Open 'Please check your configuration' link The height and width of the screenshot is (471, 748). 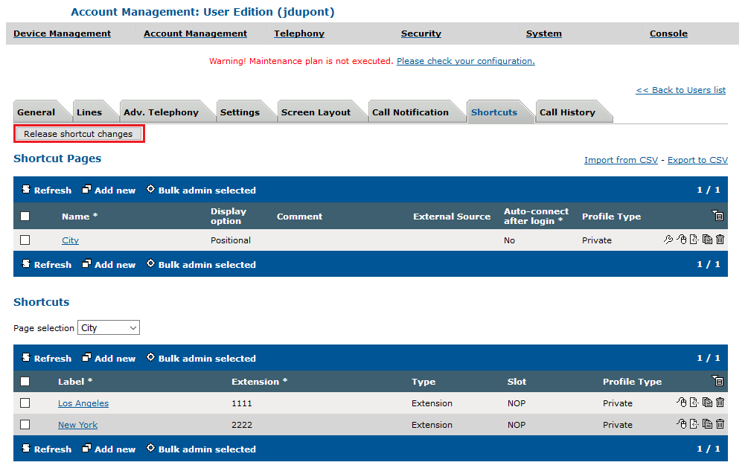pyautogui.click(x=466, y=61)
